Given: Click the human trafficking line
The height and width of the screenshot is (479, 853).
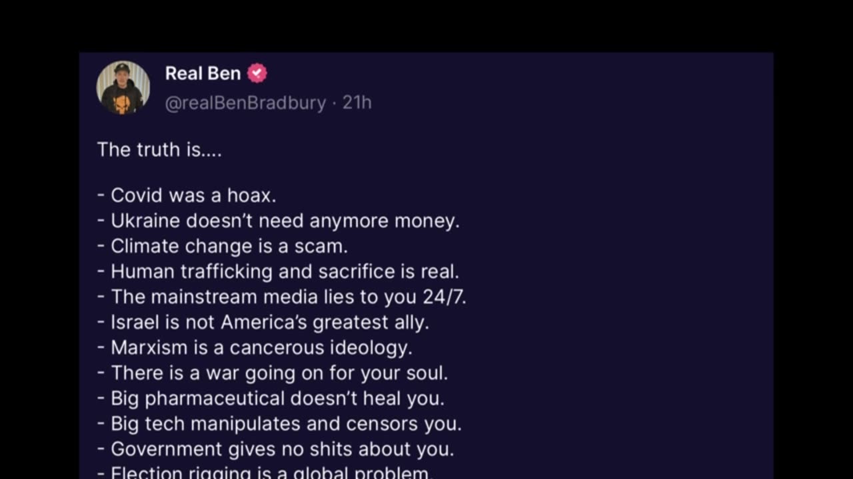Looking at the screenshot, I should click(279, 271).
